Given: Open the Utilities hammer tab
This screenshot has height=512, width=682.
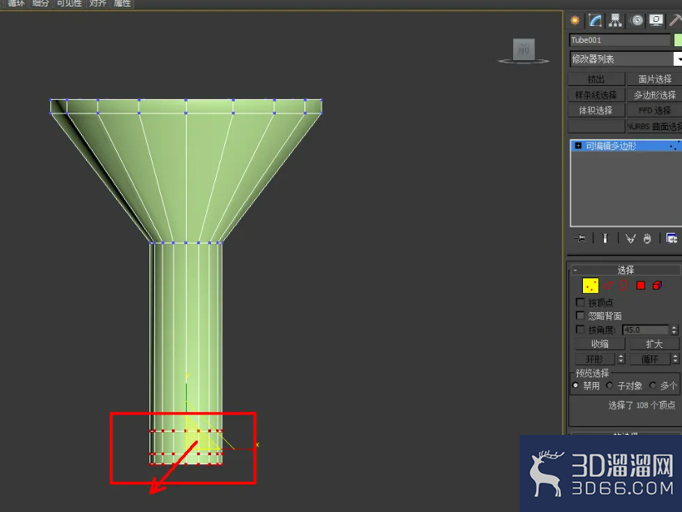Looking at the screenshot, I should (x=675, y=20).
